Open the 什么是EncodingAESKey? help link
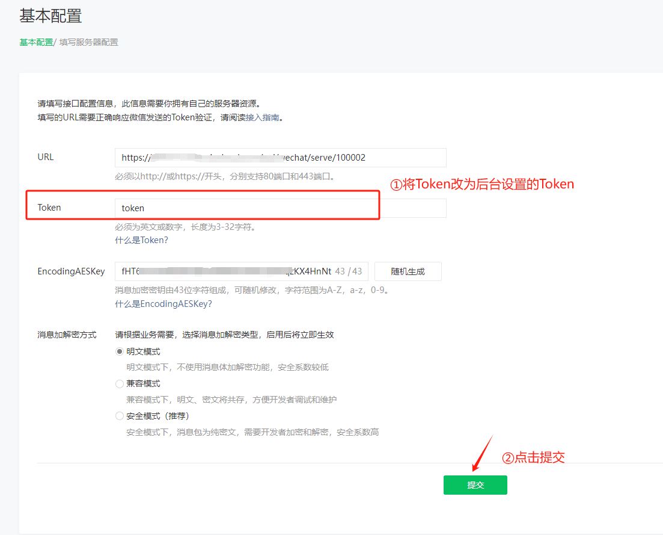Image resolution: width=663 pixels, height=535 pixels. click(163, 304)
